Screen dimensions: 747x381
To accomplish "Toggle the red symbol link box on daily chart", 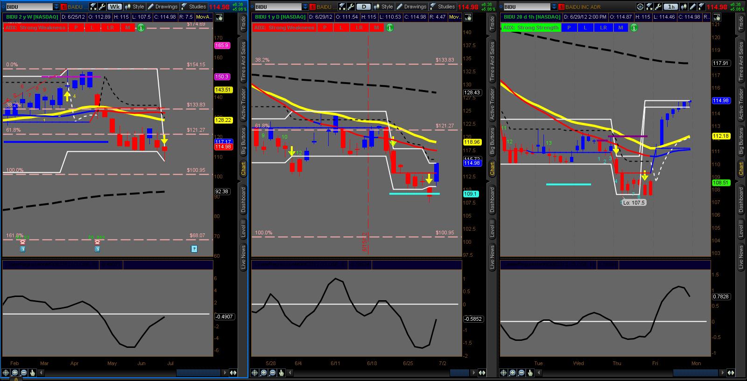I will tap(312, 7).
